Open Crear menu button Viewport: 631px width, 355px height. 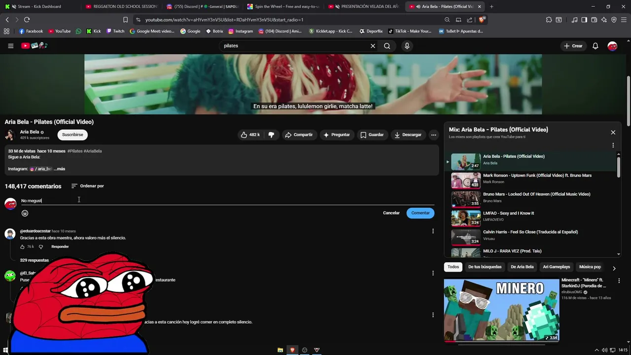pyautogui.click(x=573, y=46)
